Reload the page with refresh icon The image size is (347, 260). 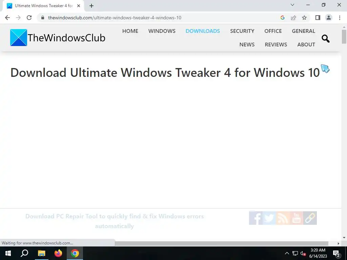pos(29,18)
